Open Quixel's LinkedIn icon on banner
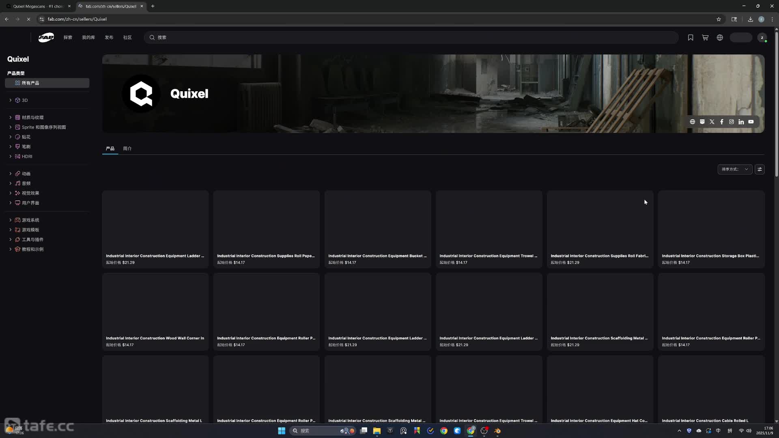The width and height of the screenshot is (779, 438). pyautogui.click(x=741, y=122)
